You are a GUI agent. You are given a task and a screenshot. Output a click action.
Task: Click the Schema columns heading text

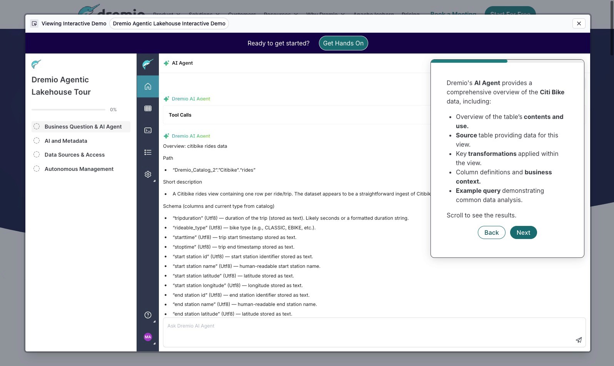click(x=219, y=206)
